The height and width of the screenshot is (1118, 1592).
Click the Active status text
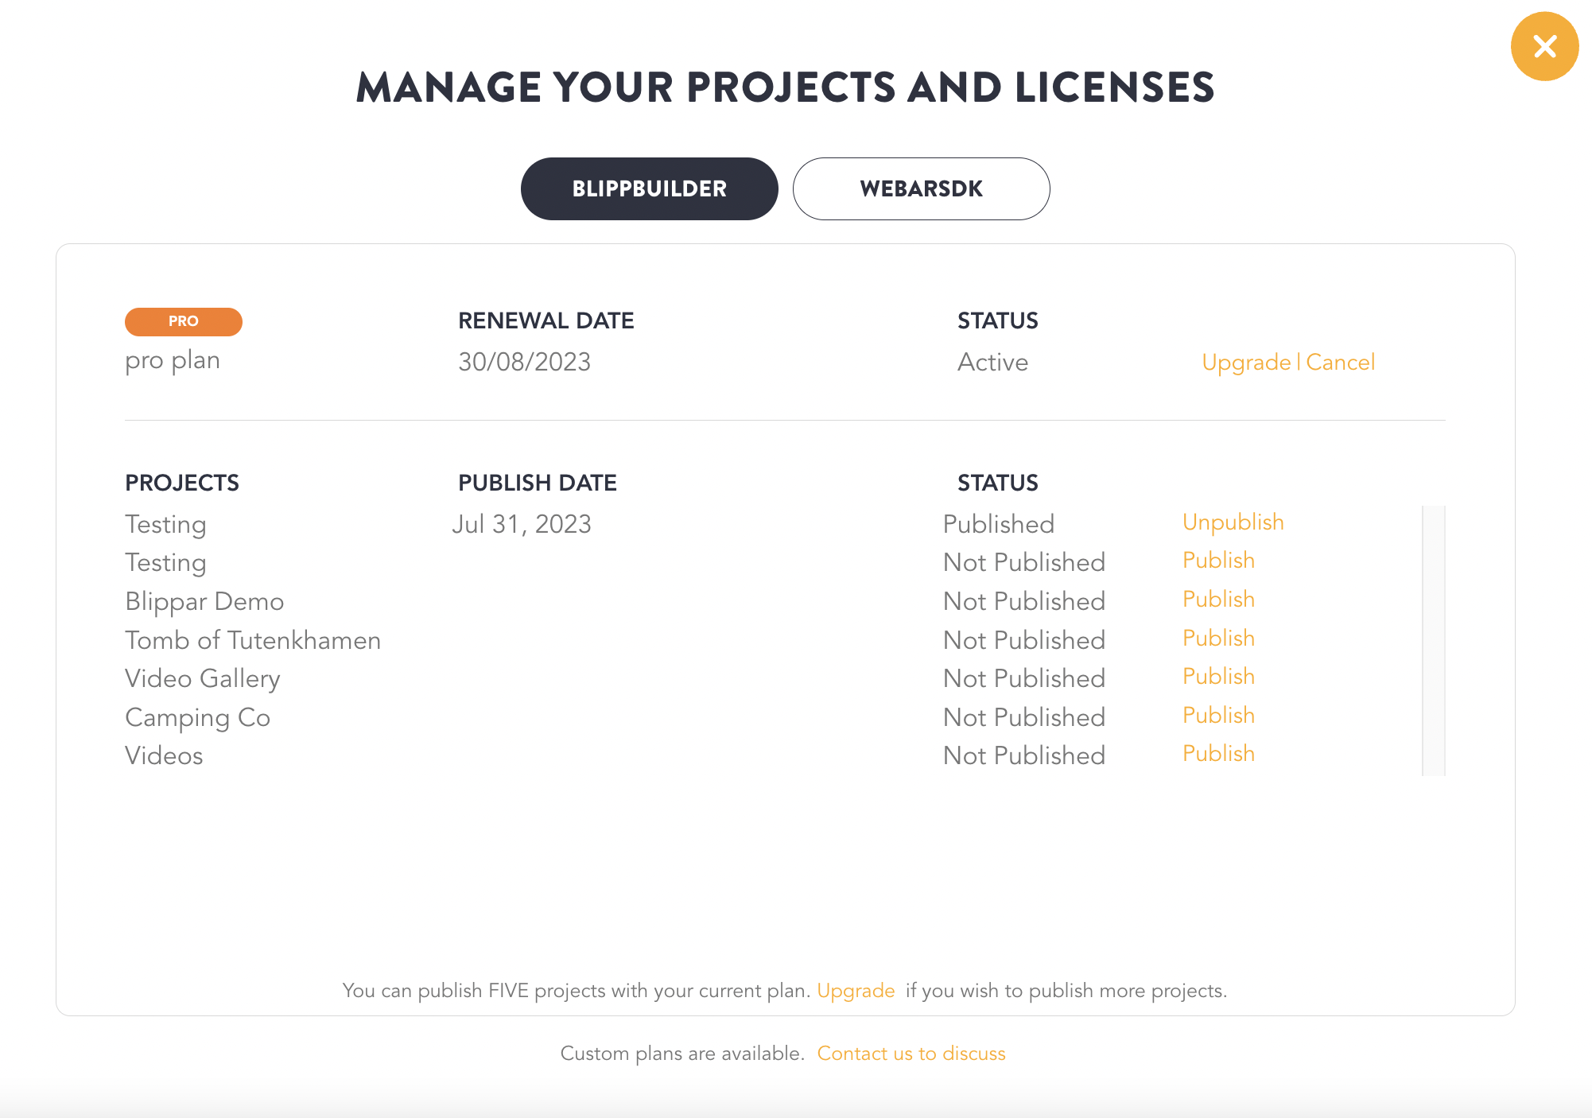(992, 363)
